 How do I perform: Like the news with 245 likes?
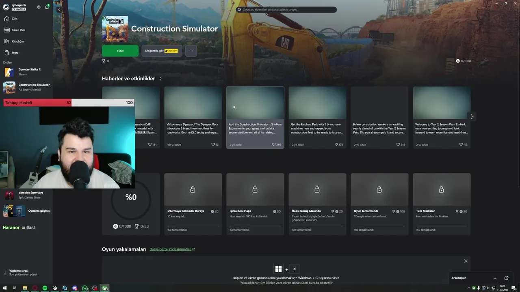click(399, 144)
